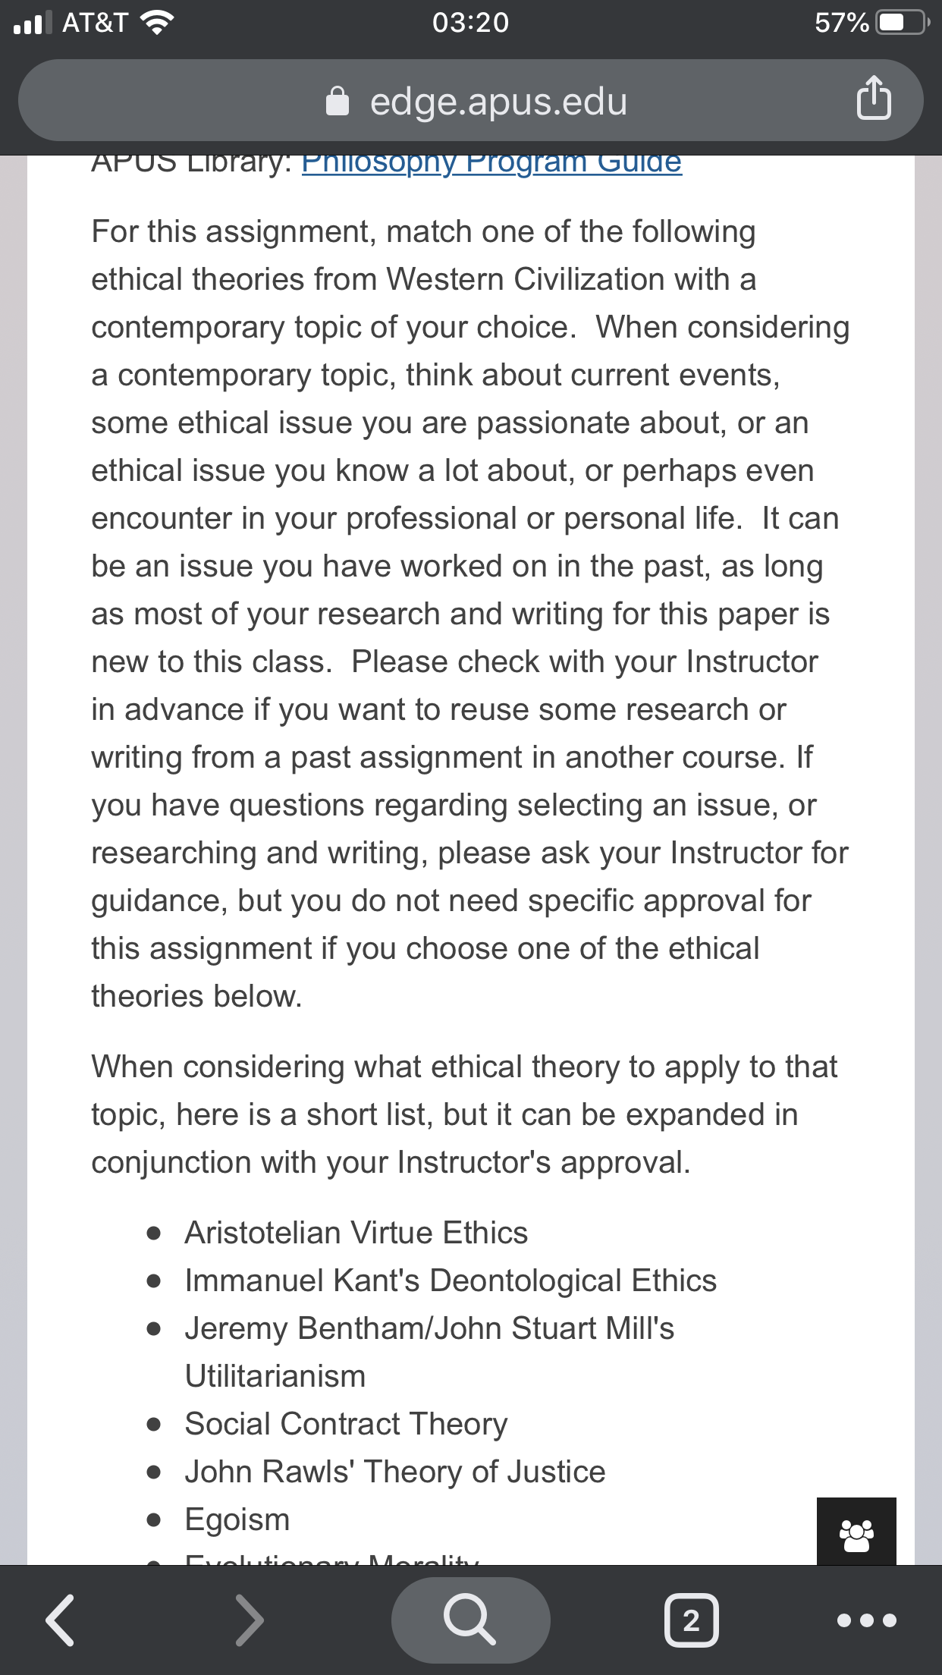The height and width of the screenshot is (1675, 942).
Task: Open the three-dot browser menu
Action: (866, 1620)
